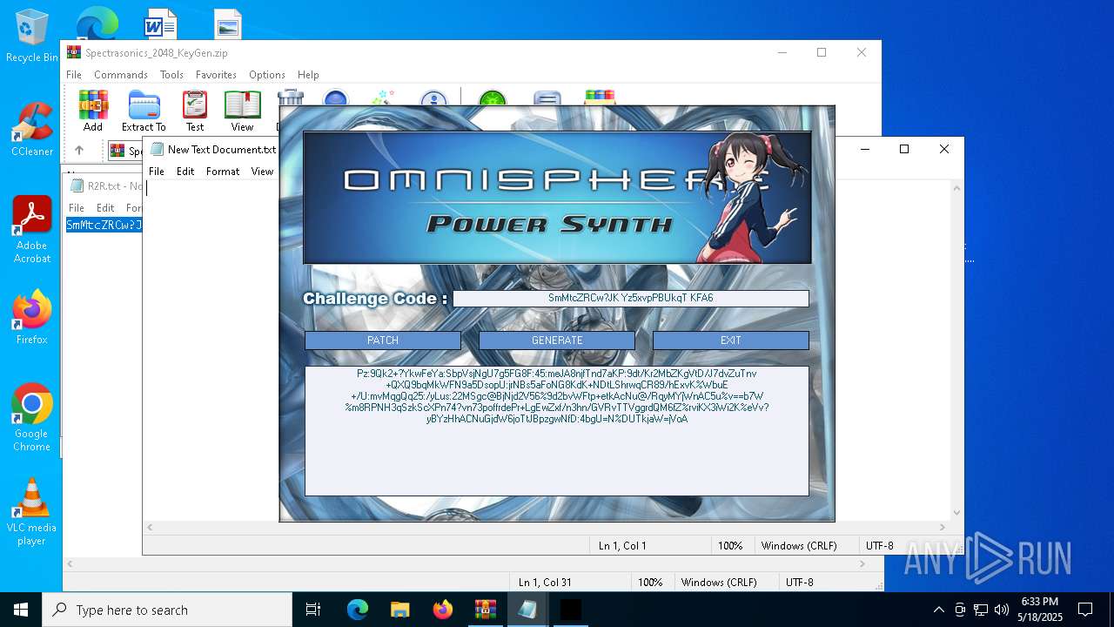The image size is (1114, 627).
Task: Open the CCleaner desktop icon
Action: coord(32,129)
